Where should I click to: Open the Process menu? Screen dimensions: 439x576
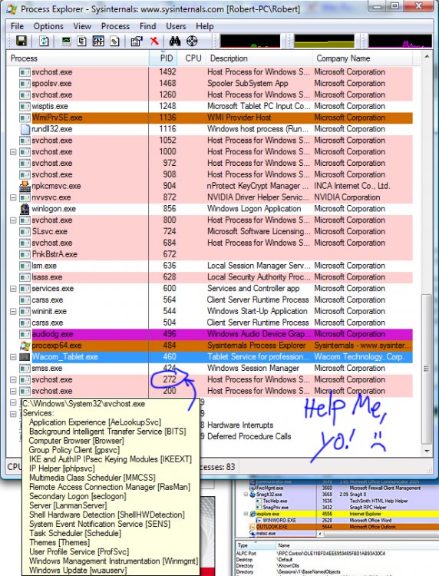115,26
